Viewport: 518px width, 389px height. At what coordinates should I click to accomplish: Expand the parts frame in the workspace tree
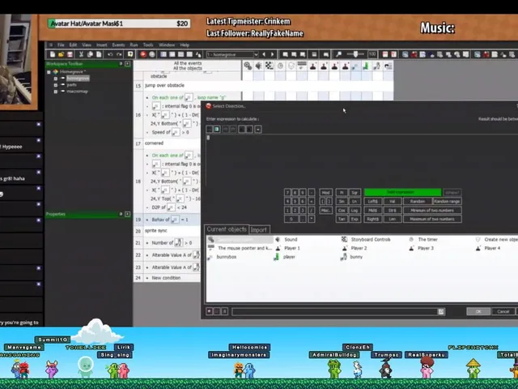pyautogui.click(x=56, y=85)
